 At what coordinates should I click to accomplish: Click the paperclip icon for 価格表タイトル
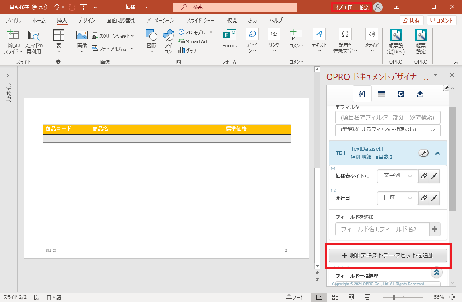[x=423, y=176]
